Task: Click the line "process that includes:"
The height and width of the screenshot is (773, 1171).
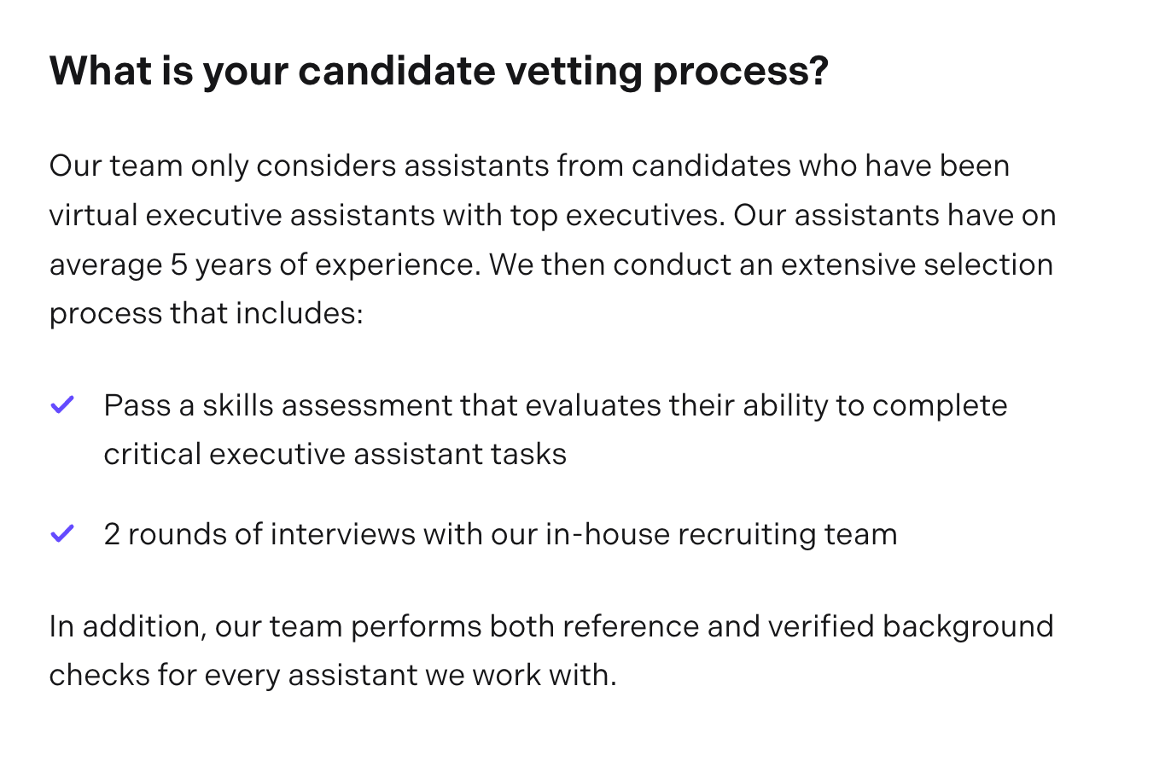Action: click(207, 313)
